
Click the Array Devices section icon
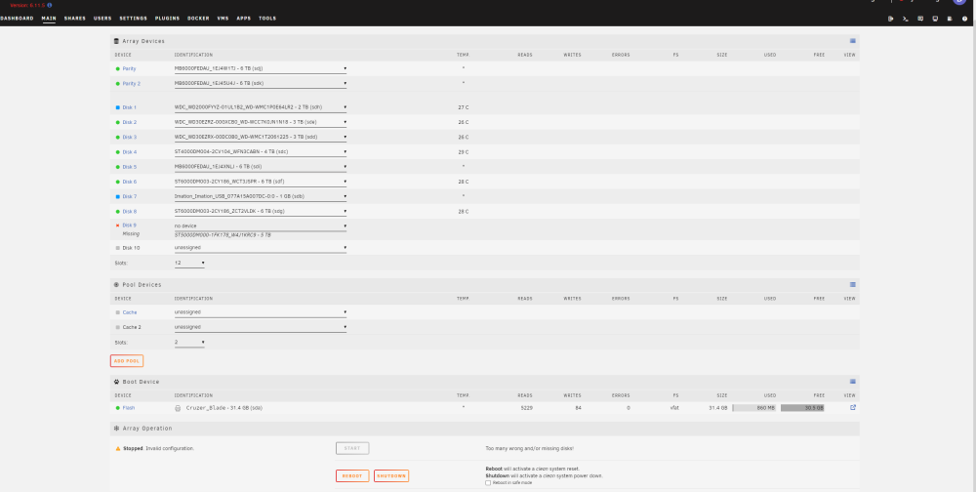pyautogui.click(x=116, y=41)
